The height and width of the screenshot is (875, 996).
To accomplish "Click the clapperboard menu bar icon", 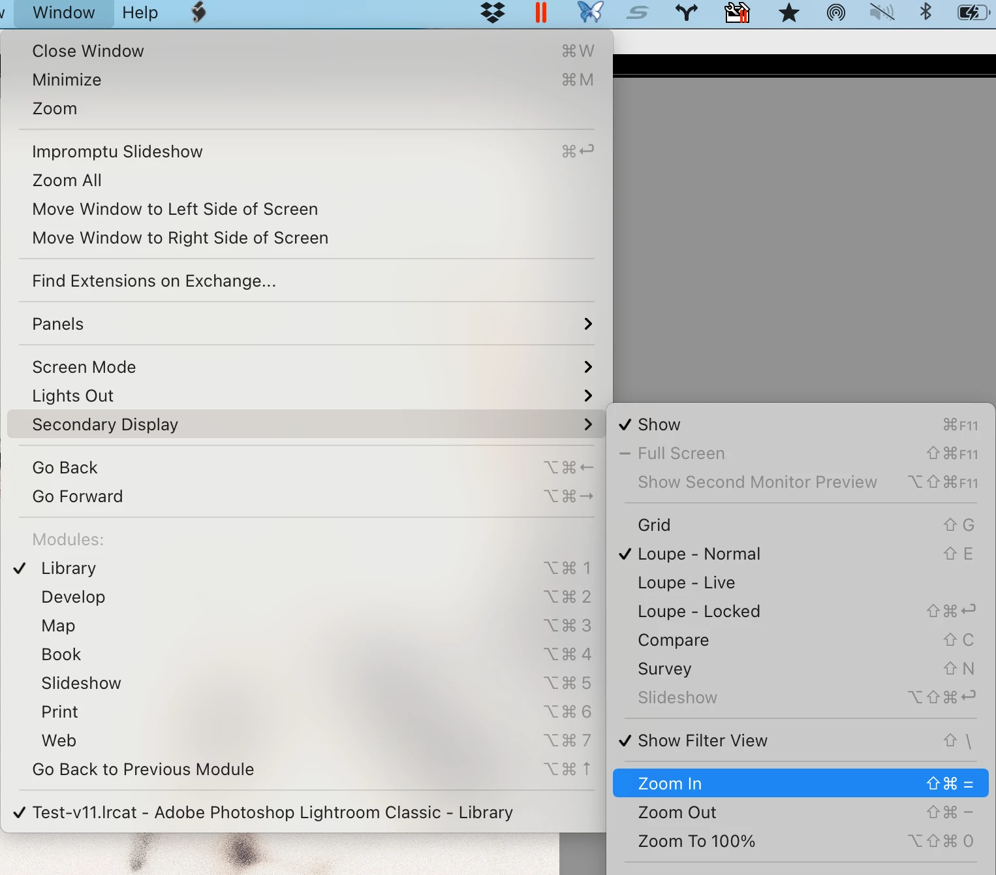I will coord(737,12).
